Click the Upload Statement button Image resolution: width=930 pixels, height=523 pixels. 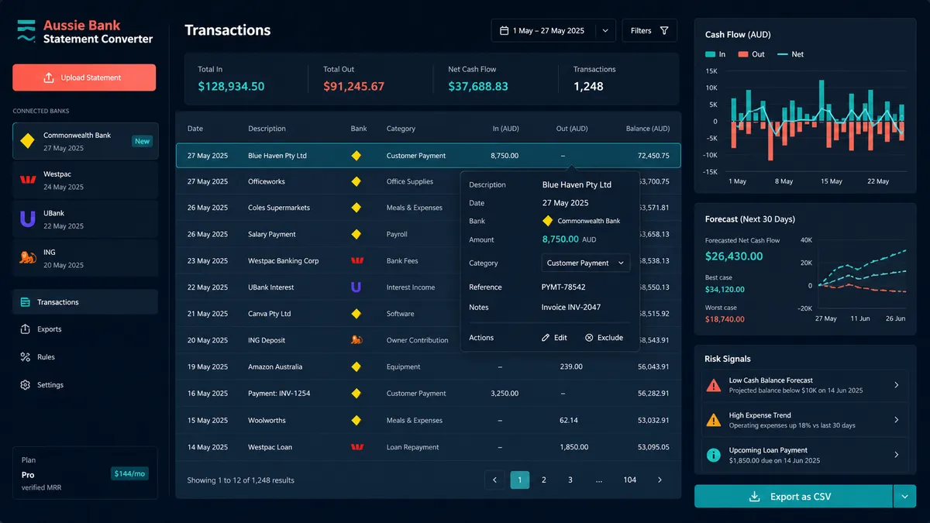[84, 77]
